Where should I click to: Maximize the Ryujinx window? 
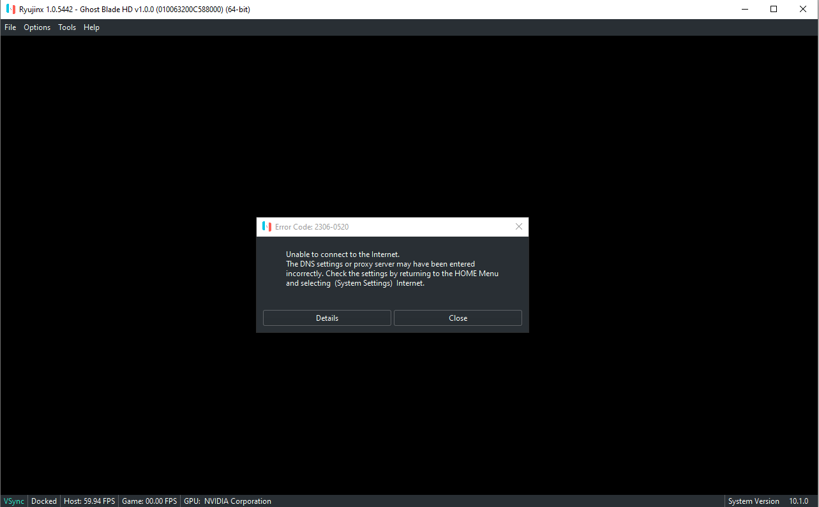coord(774,10)
